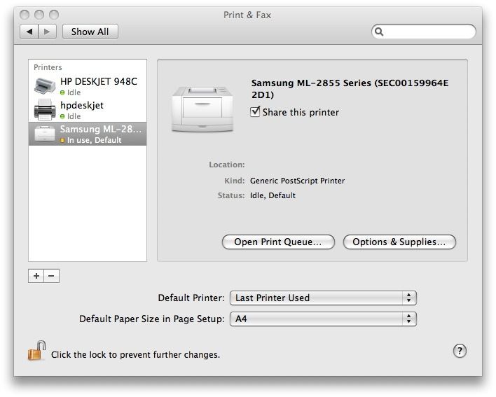
Task: Open Print Queue for Samsung printer
Action: (x=278, y=242)
